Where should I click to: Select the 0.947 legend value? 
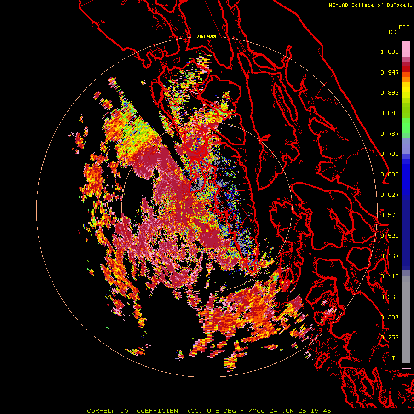(390, 72)
